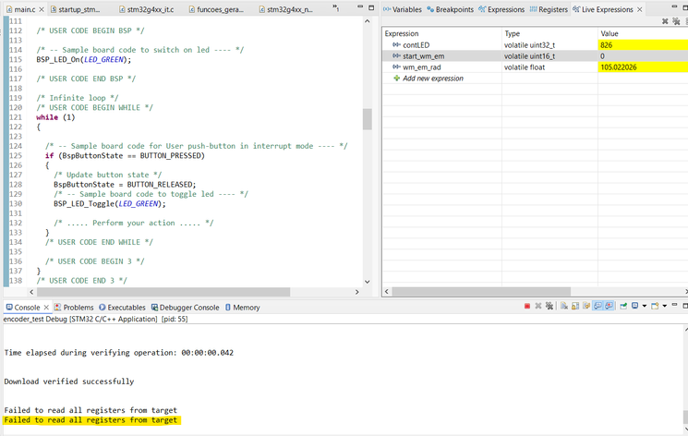Terminate the debug session with the red stop icon
The height and width of the screenshot is (436, 688).
527,306
